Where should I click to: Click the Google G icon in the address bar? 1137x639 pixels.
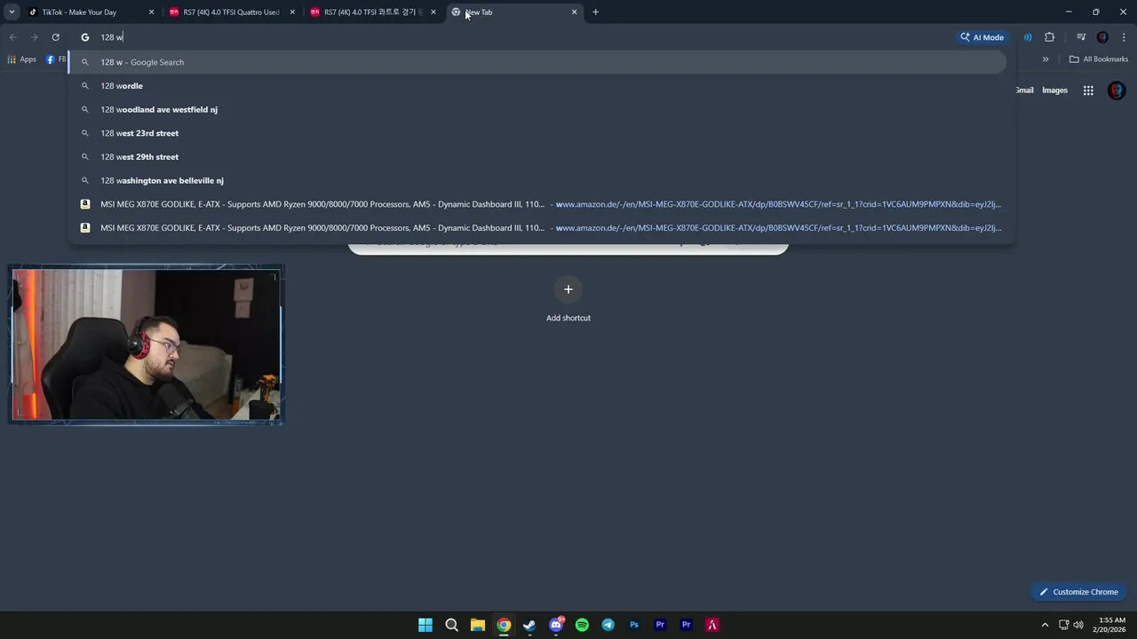click(x=85, y=37)
